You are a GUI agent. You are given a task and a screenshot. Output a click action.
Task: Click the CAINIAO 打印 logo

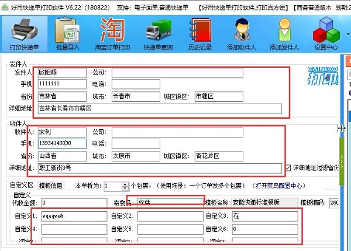tap(323, 76)
